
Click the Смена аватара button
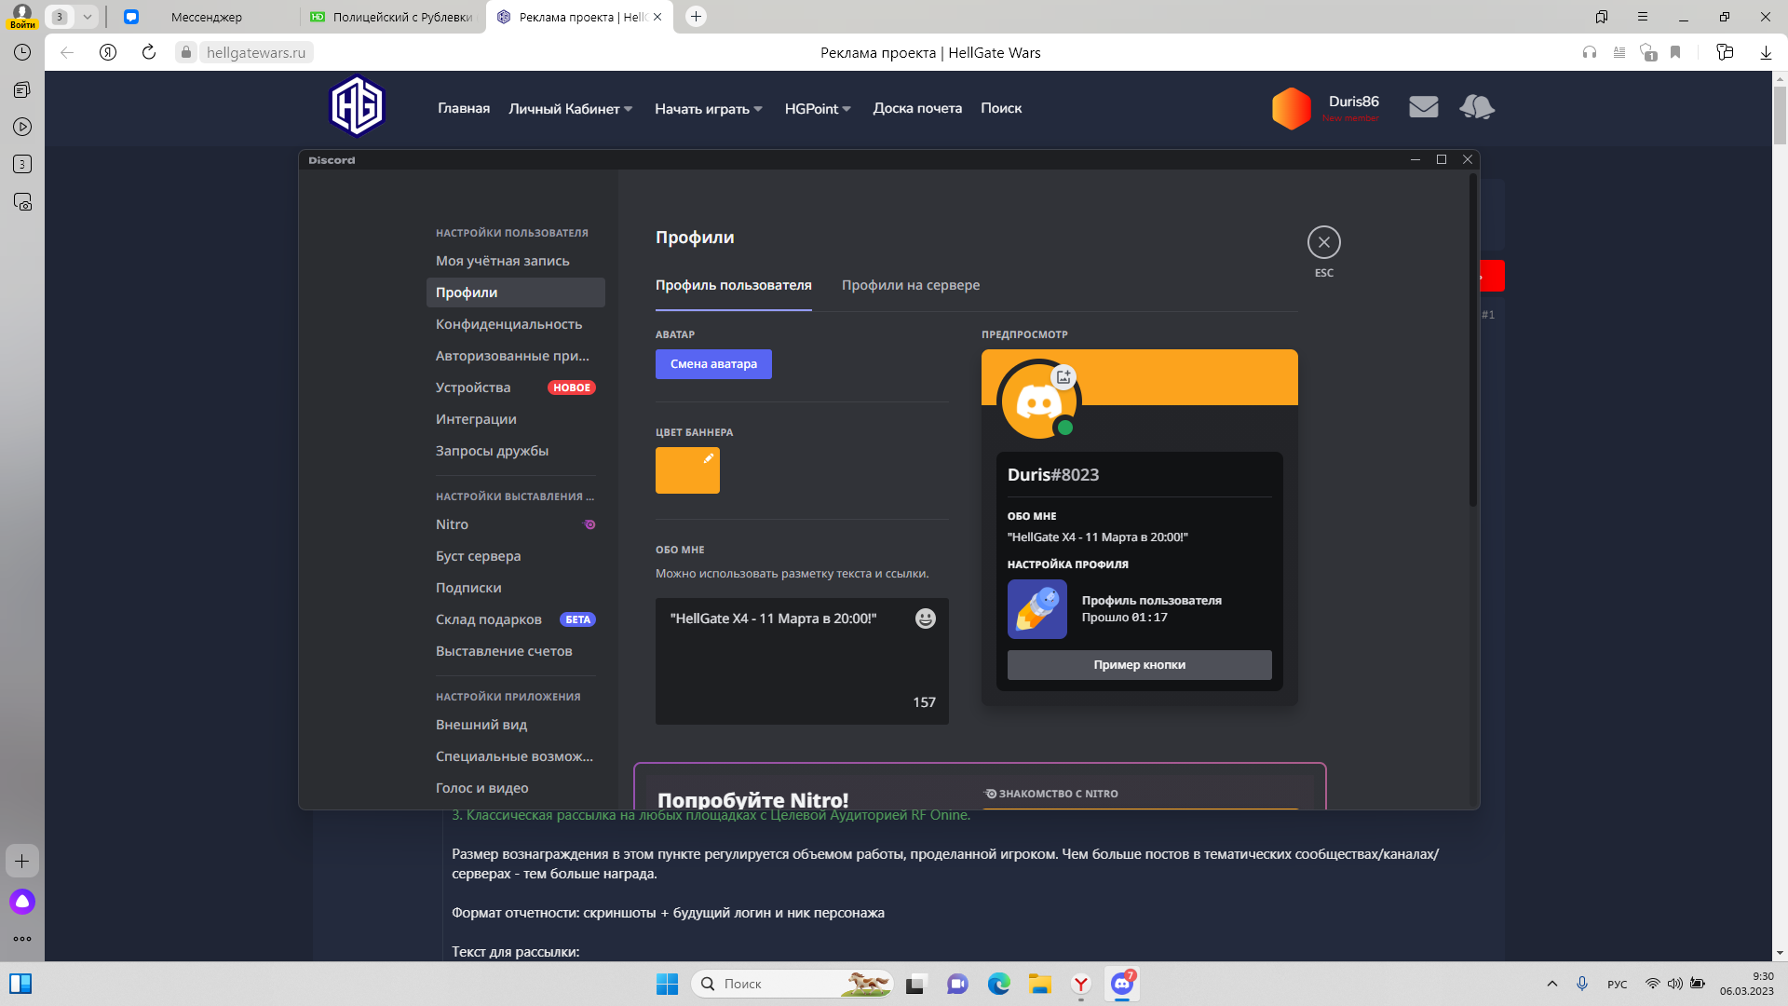point(713,364)
